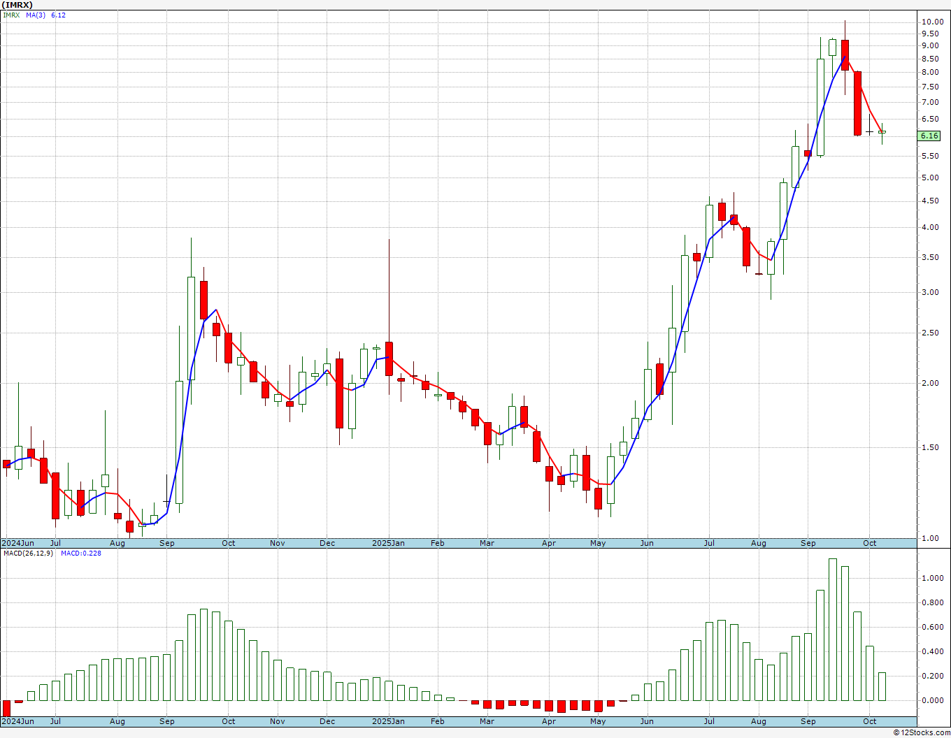Click the 1.00 price axis label
The width and height of the screenshot is (951, 738).
[931, 538]
